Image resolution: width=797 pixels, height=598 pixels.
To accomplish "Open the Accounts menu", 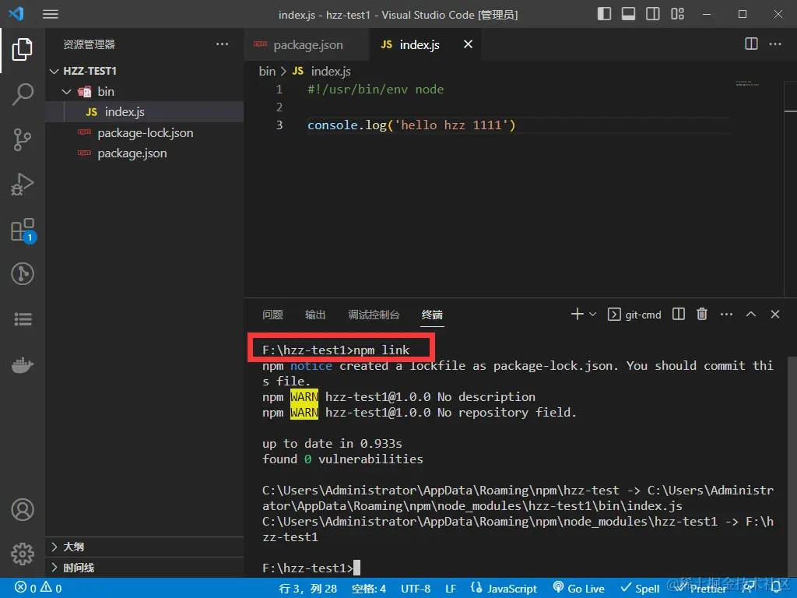I will click(x=23, y=509).
